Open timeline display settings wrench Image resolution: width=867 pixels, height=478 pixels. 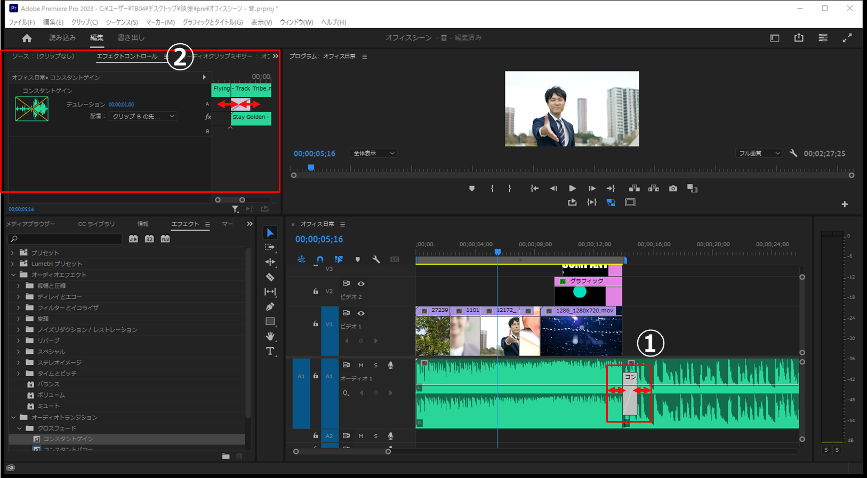tap(376, 260)
